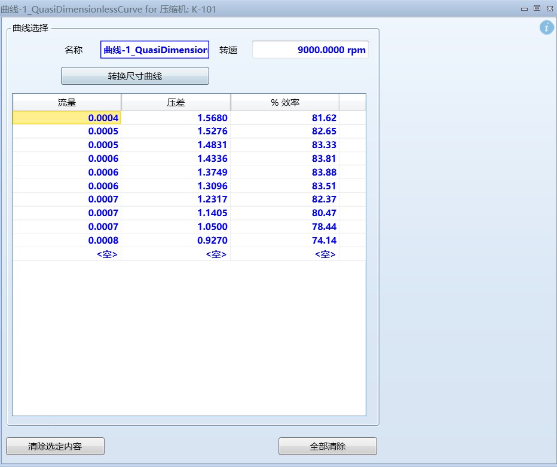Click the 转速 field showing 9000.0000 rpm
557x467 pixels.
click(x=310, y=50)
